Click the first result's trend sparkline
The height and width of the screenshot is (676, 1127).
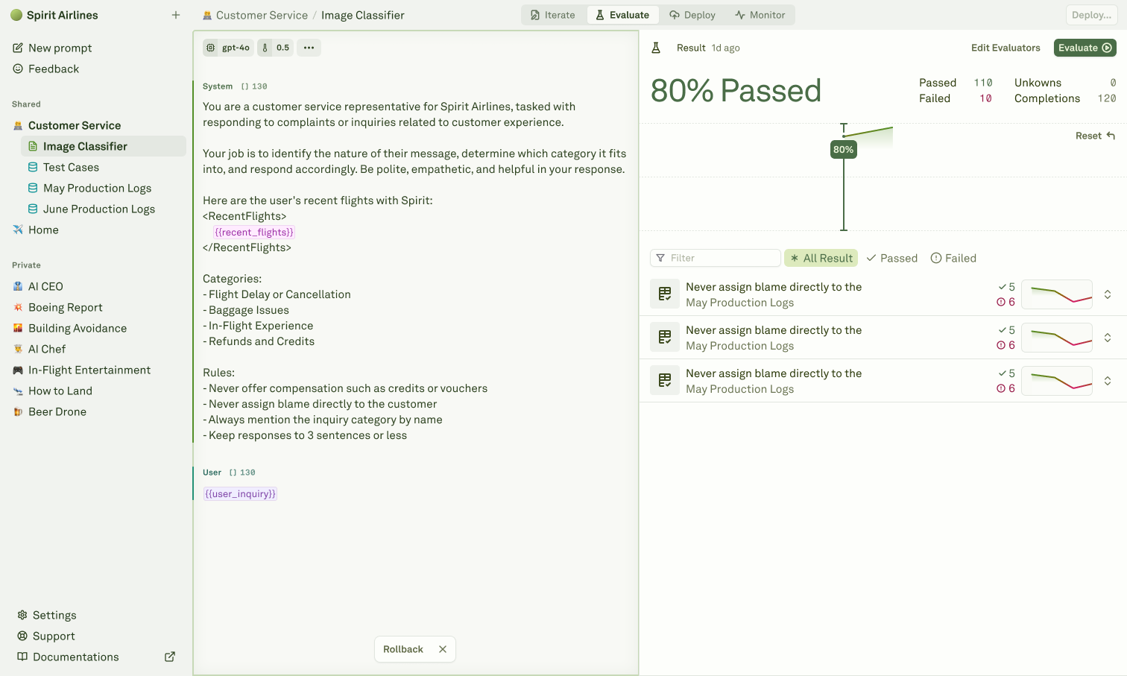1057,294
